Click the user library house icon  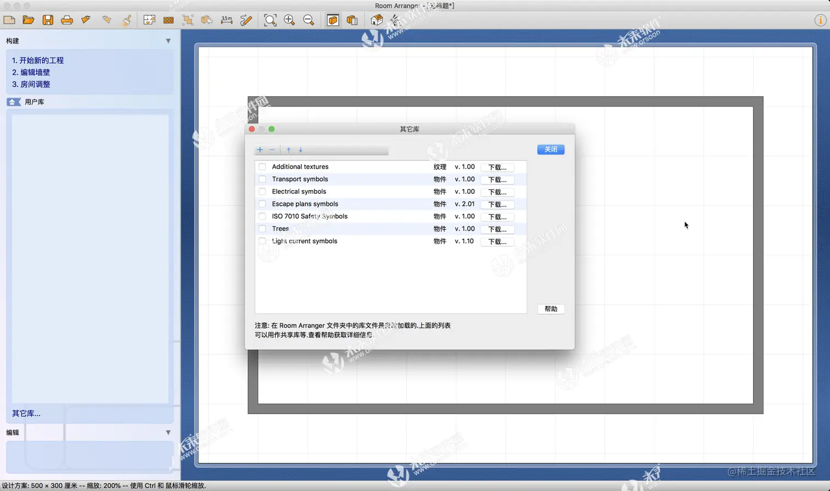pyautogui.click(x=13, y=102)
